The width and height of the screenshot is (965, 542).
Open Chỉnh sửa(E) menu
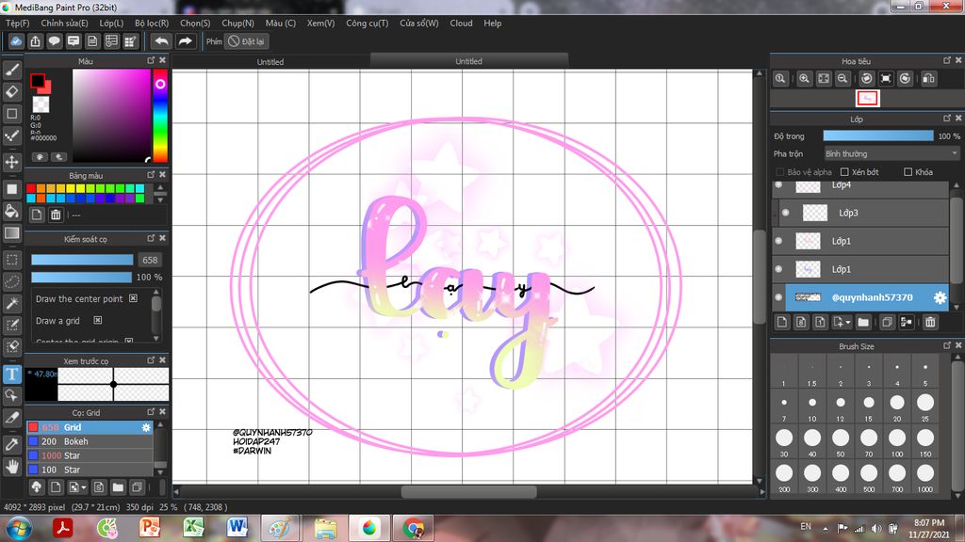tap(64, 23)
